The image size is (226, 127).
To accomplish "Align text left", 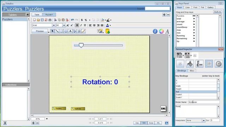I will click(x=90, y=25).
